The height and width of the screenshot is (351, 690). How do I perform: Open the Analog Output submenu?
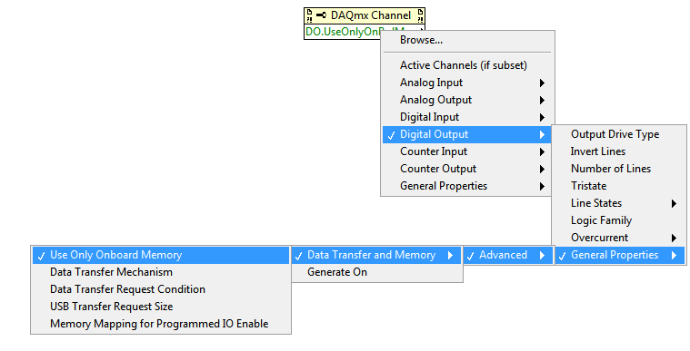tap(467, 100)
